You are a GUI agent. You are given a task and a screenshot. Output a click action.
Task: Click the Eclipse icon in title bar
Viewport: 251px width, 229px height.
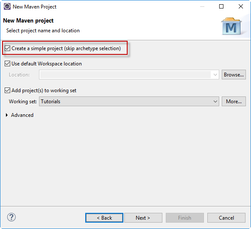pyautogui.click(x=7, y=6)
